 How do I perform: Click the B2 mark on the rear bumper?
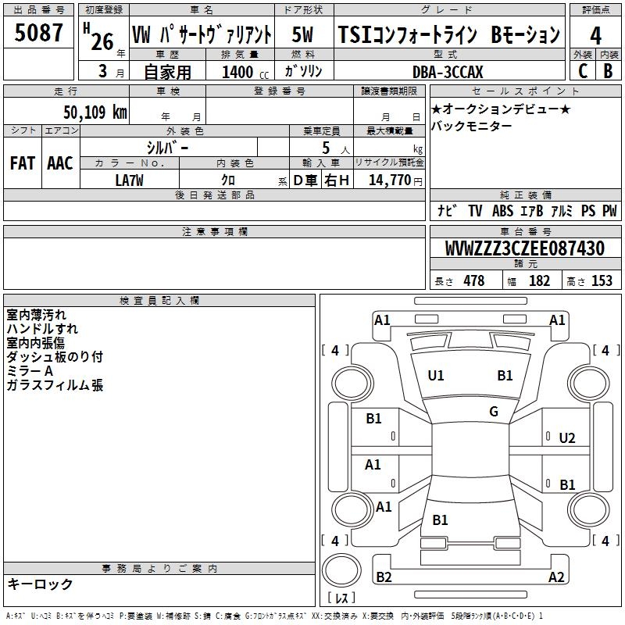pos(384,577)
